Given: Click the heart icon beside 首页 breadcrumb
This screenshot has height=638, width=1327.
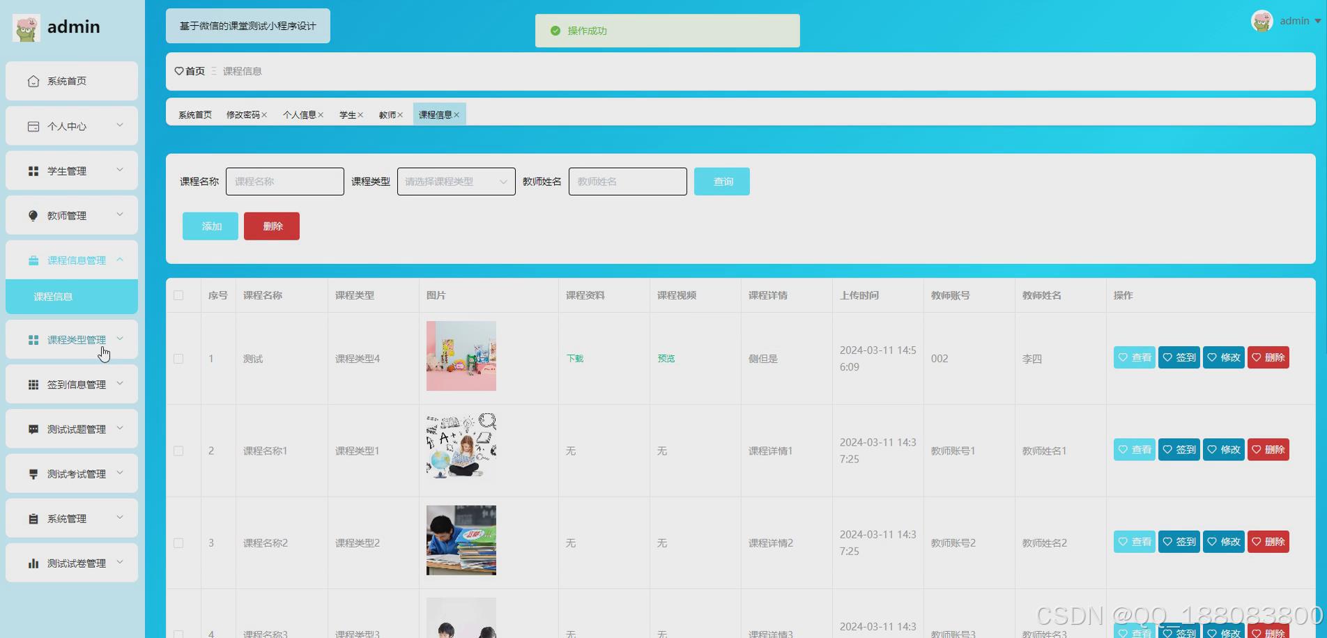Looking at the screenshot, I should pyautogui.click(x=179, y=71).
